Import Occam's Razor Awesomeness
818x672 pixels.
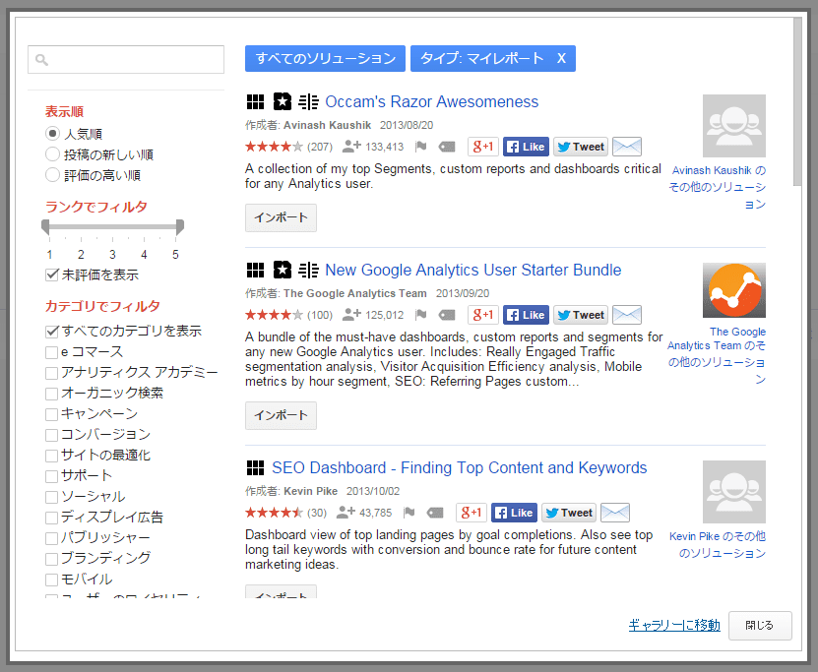[x=281, y=217]
